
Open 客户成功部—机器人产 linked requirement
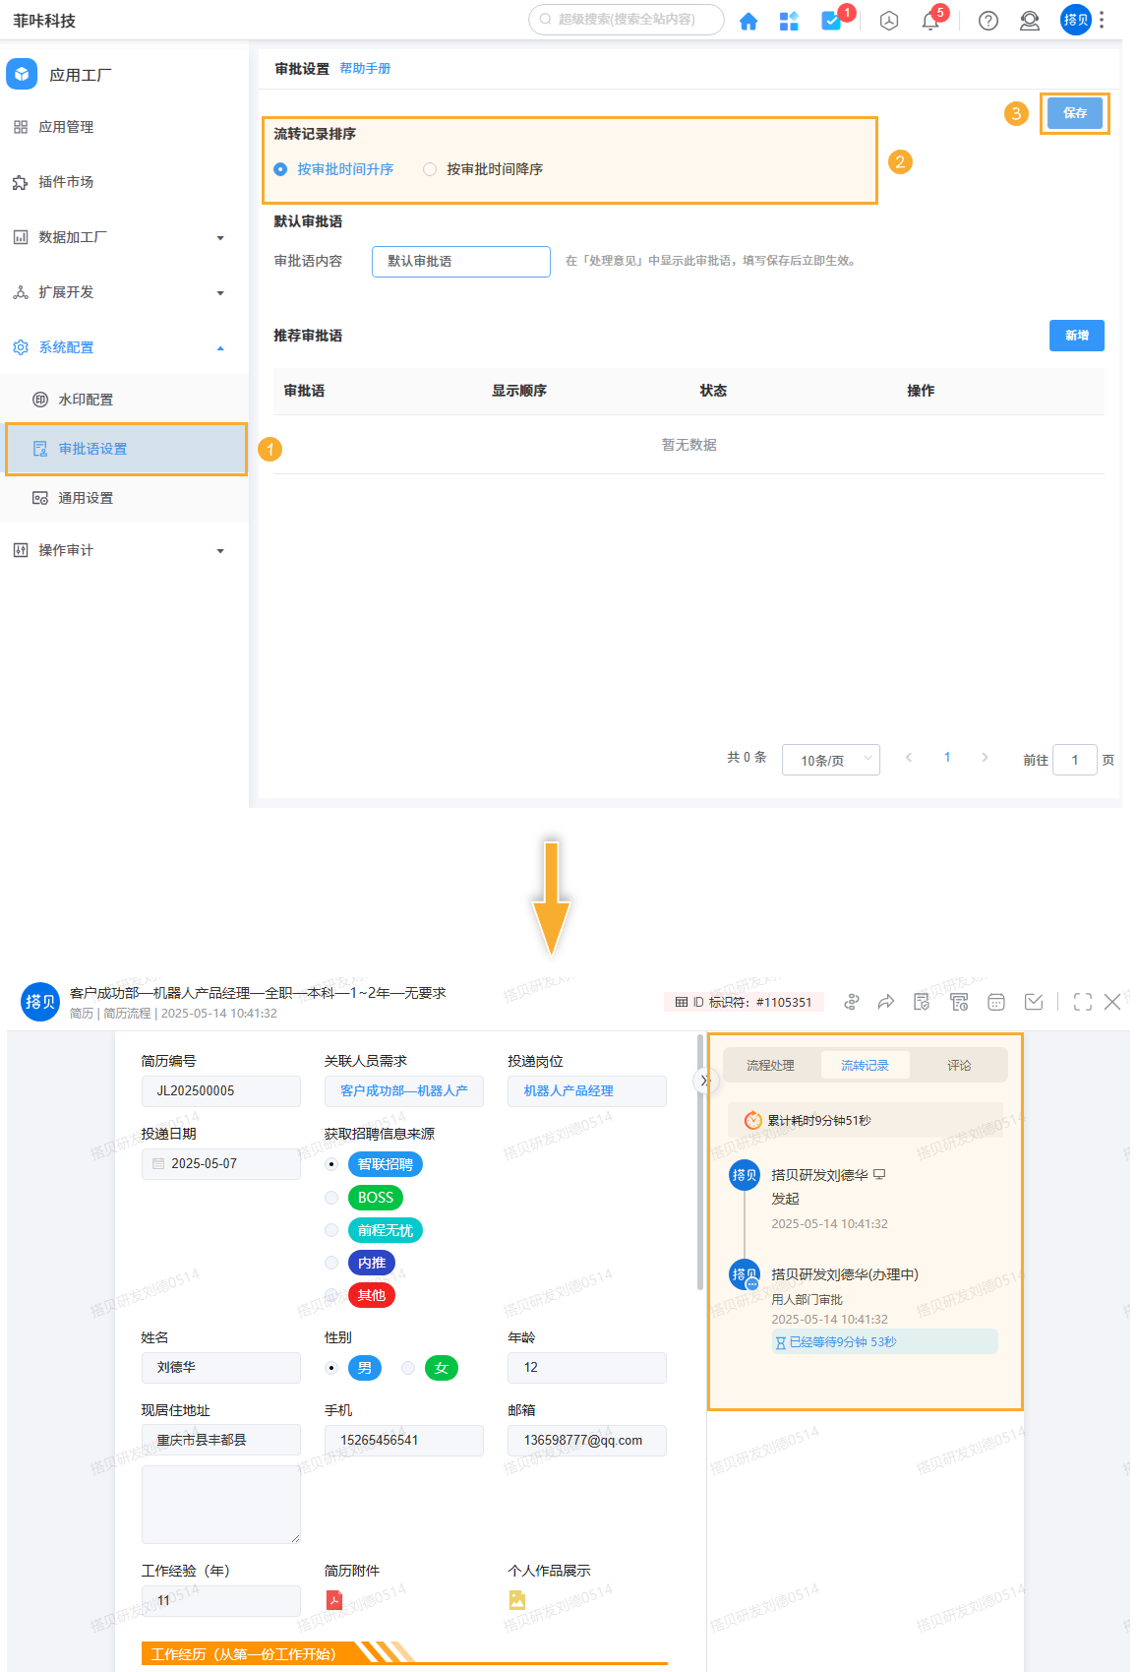pos(404,1091)
